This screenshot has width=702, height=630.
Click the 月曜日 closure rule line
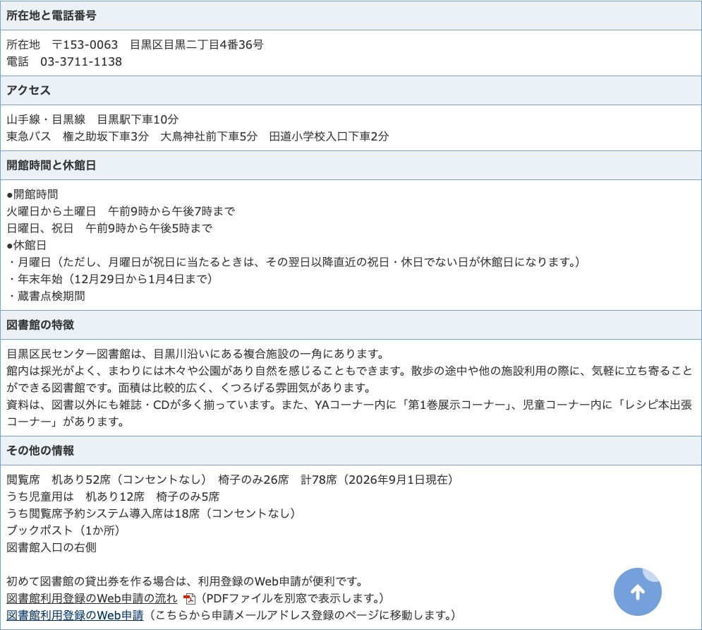tap(293, 262)
